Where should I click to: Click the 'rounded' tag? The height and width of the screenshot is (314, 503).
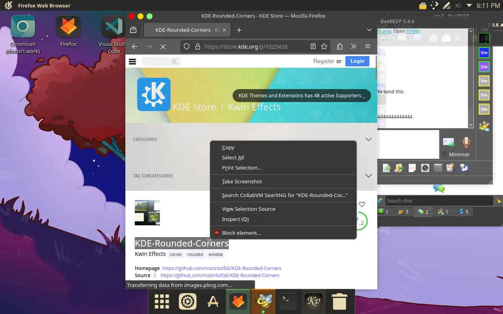[195, 254]
